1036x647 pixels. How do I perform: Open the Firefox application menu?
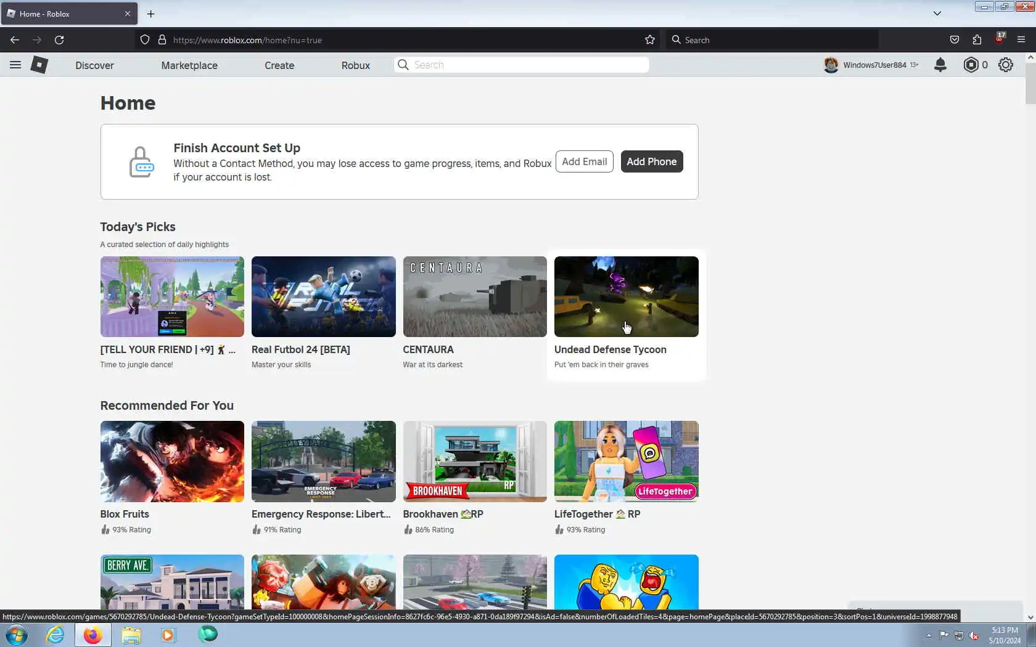[1021, 40]
